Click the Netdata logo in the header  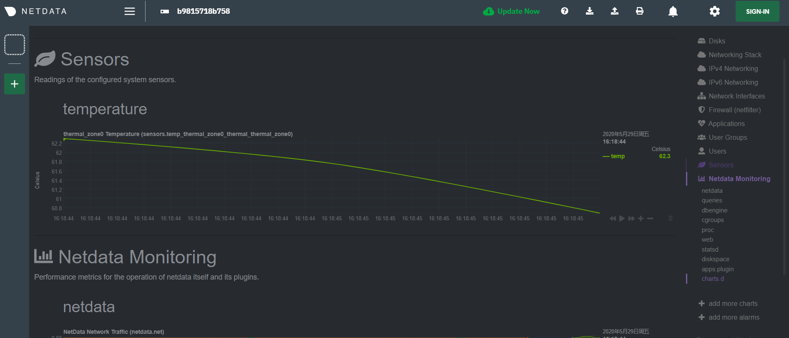click(35, 11)
